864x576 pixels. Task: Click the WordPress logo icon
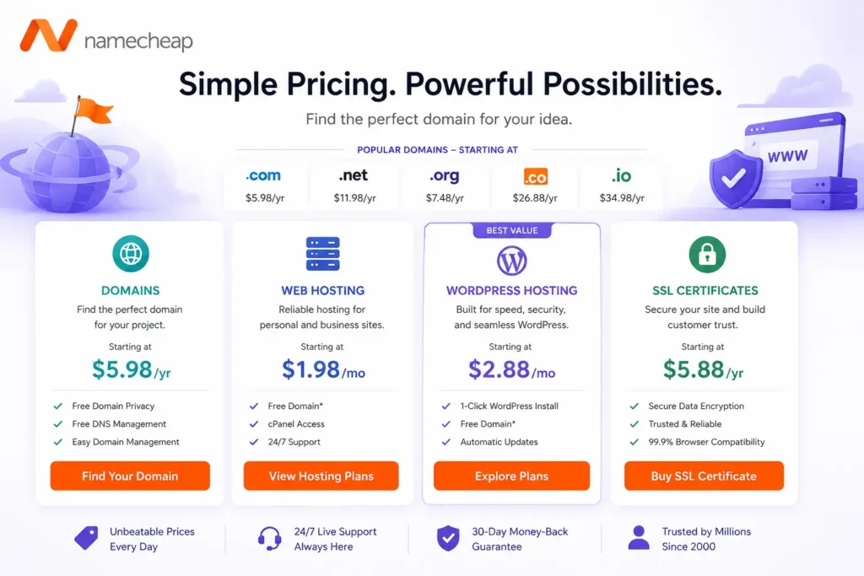click(512, 261)
